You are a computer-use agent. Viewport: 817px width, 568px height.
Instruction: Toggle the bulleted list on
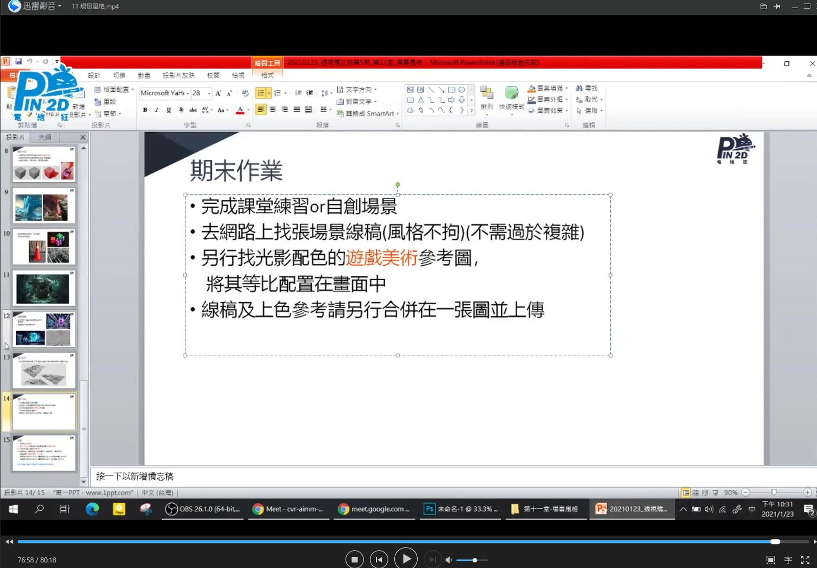(261, 93)
